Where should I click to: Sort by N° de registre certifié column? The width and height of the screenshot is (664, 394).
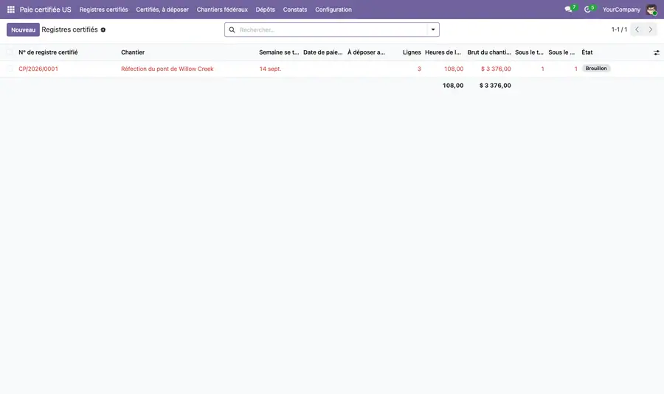[48, 52]
